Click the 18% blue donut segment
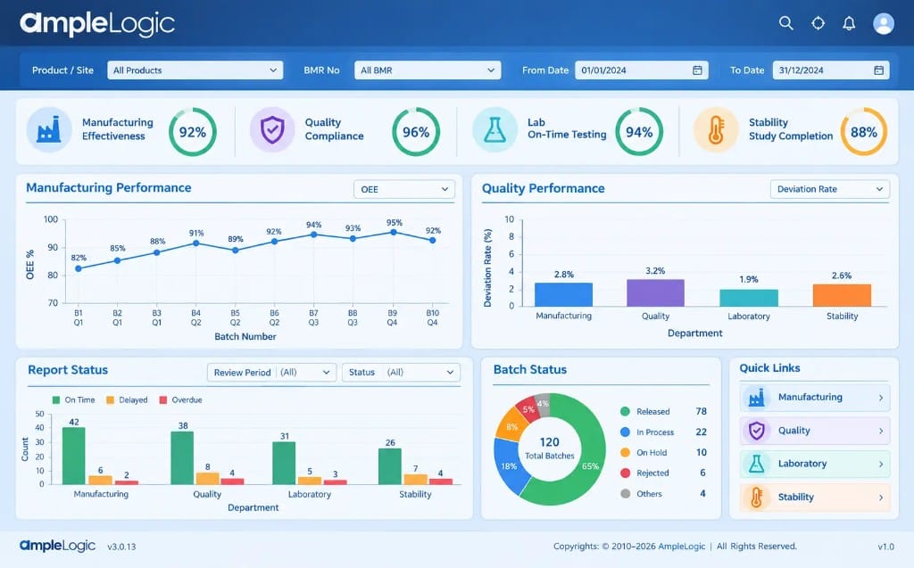This screenshot has width=914, height=568. [508, 466]
